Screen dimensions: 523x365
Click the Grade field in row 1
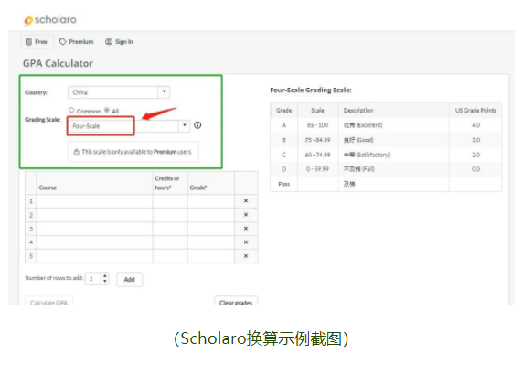211,201
